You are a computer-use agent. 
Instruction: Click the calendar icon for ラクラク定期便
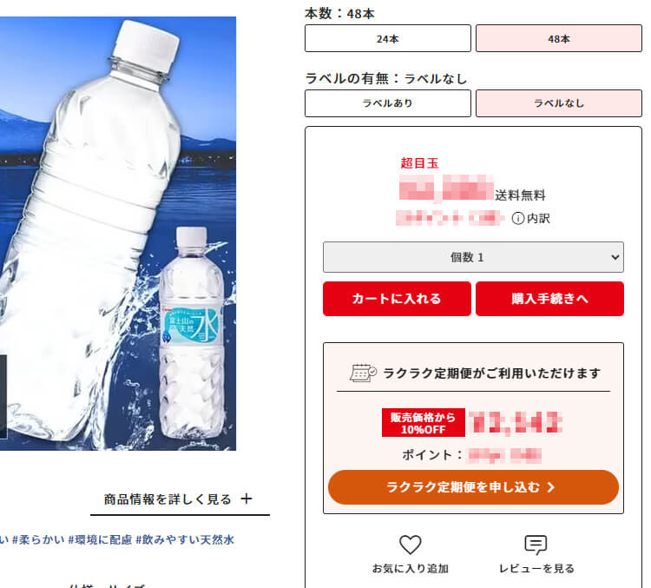[x=363, y=373]
